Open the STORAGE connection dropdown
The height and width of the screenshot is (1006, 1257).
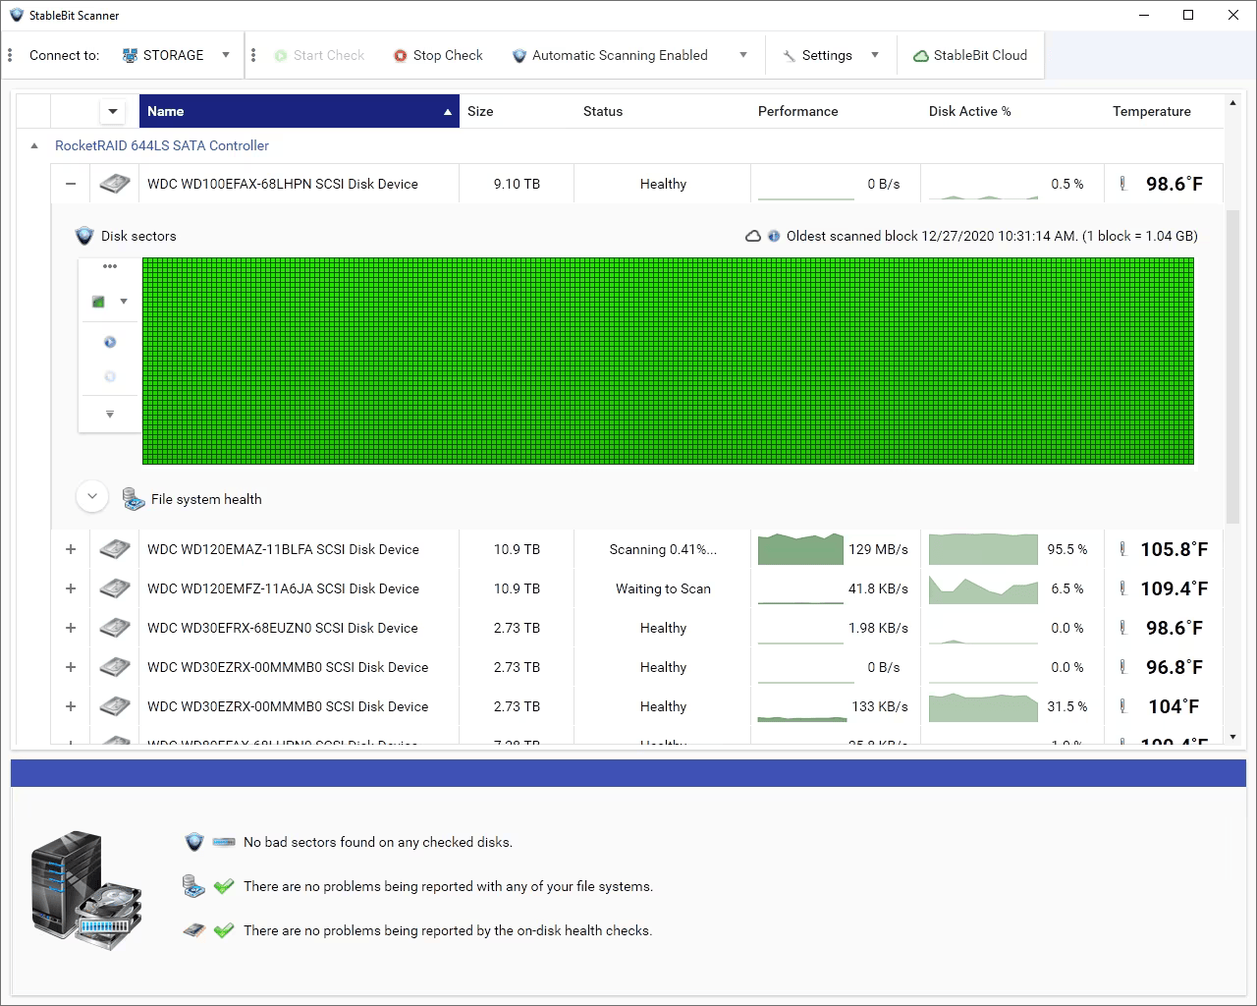225,55
